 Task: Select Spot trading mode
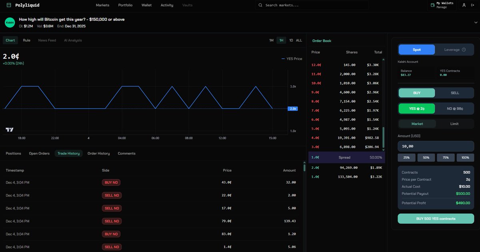(x=416, y=50)
